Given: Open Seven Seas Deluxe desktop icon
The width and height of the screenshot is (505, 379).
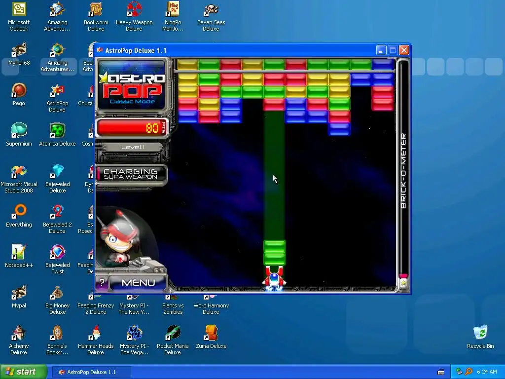Looking at the screenshot, I should coord(211,16).
